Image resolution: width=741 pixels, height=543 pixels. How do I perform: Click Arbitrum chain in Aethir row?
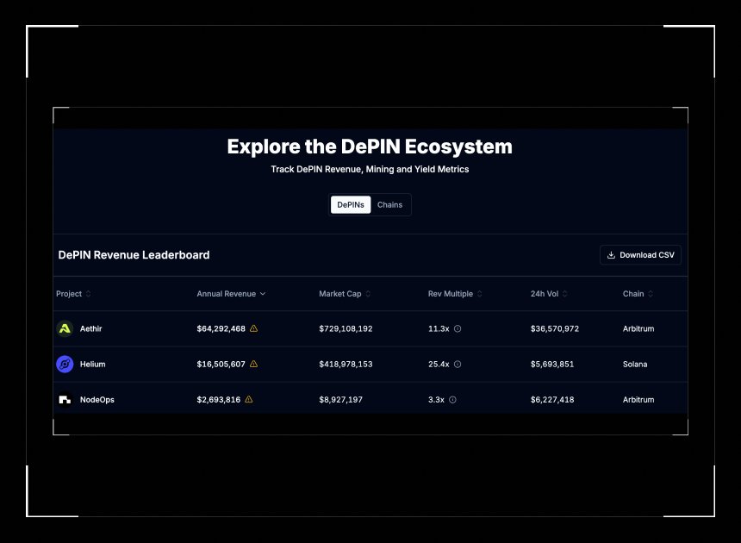click(638, 328)
